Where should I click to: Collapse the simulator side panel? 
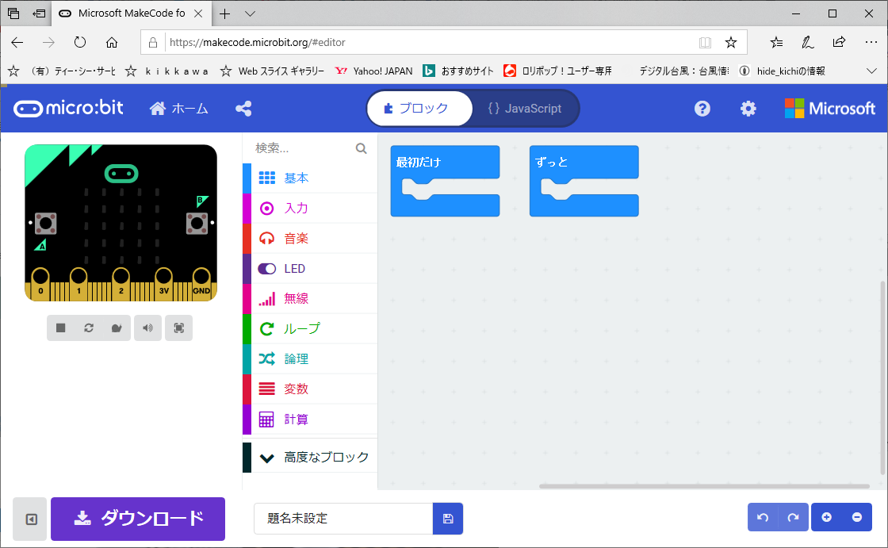[x=31, y=519]
